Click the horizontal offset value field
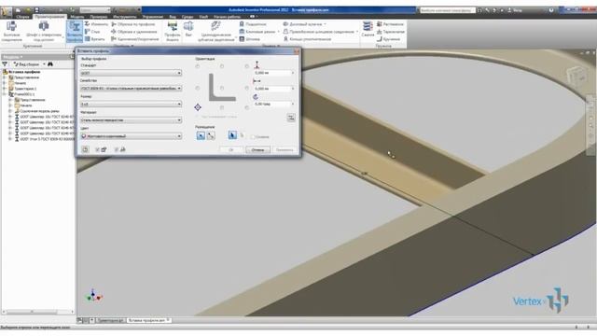The image size is (597, 336). click(x=272, y=89)
